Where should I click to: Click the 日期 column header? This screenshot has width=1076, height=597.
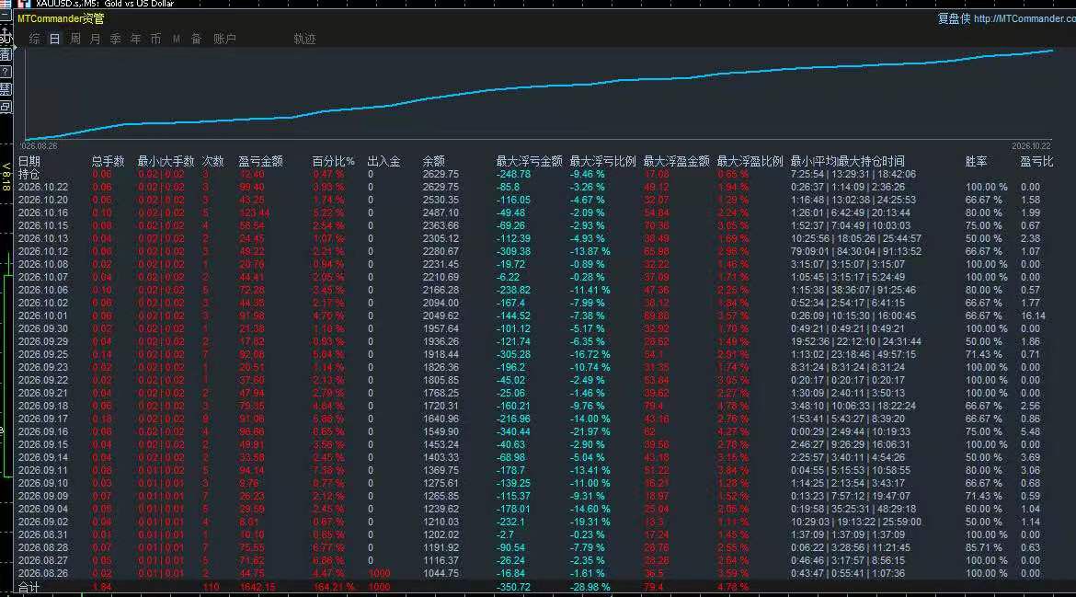pyautogui.click(x=29, y=161)
